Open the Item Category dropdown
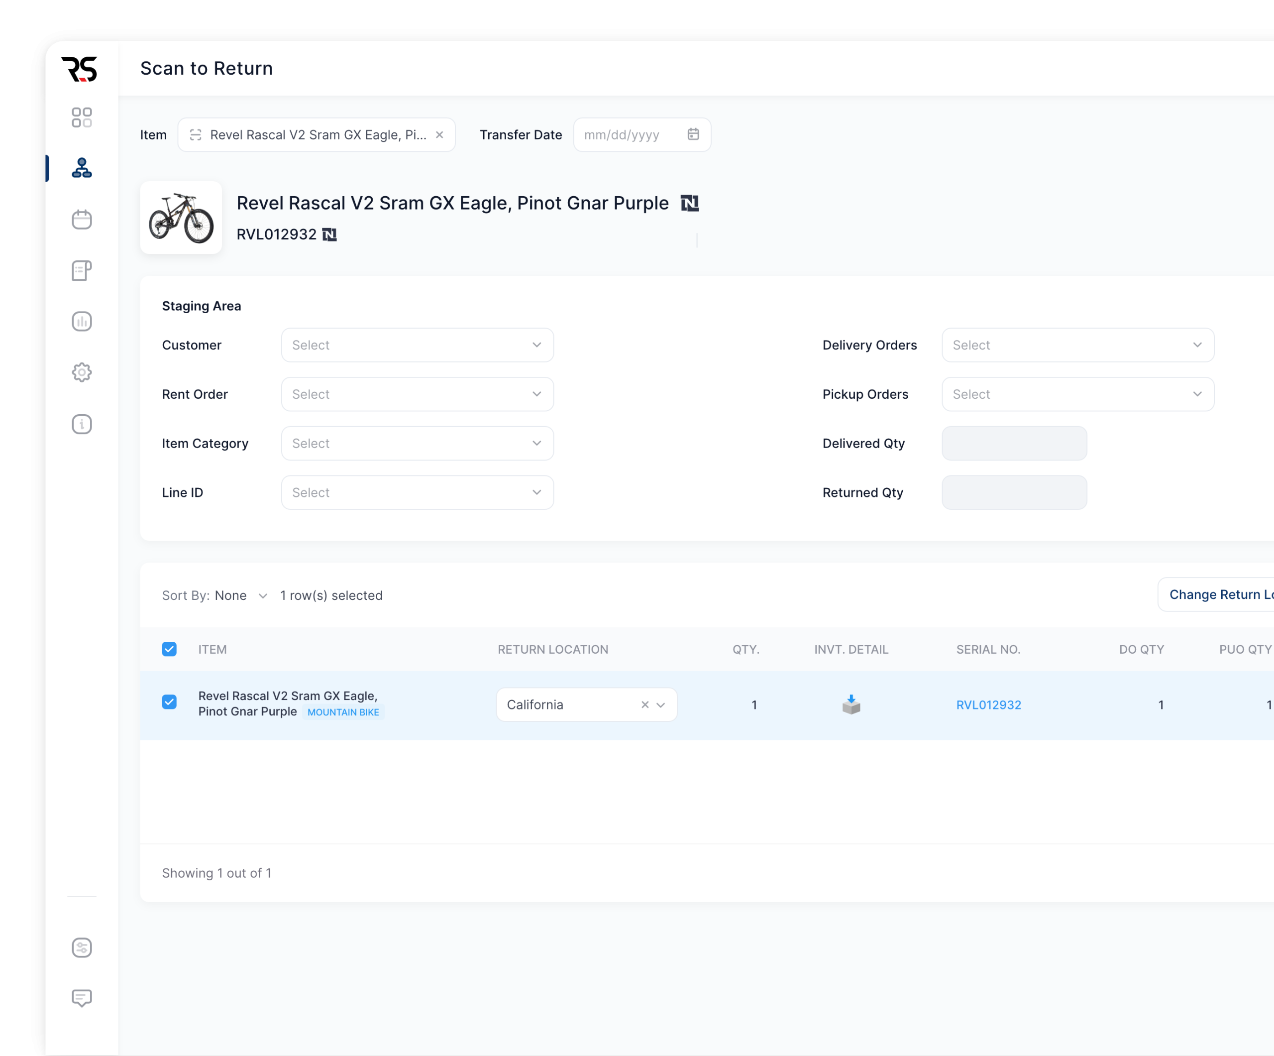The height and width of the screenshot is (1056, 1274). click(x=418, y=443)
